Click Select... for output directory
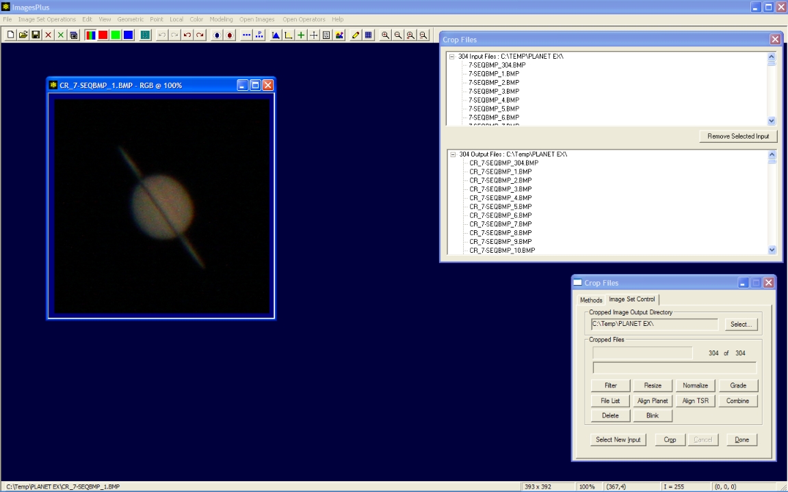Image resolution: width=788 pixels, height=492 pixels. point(741,325)
